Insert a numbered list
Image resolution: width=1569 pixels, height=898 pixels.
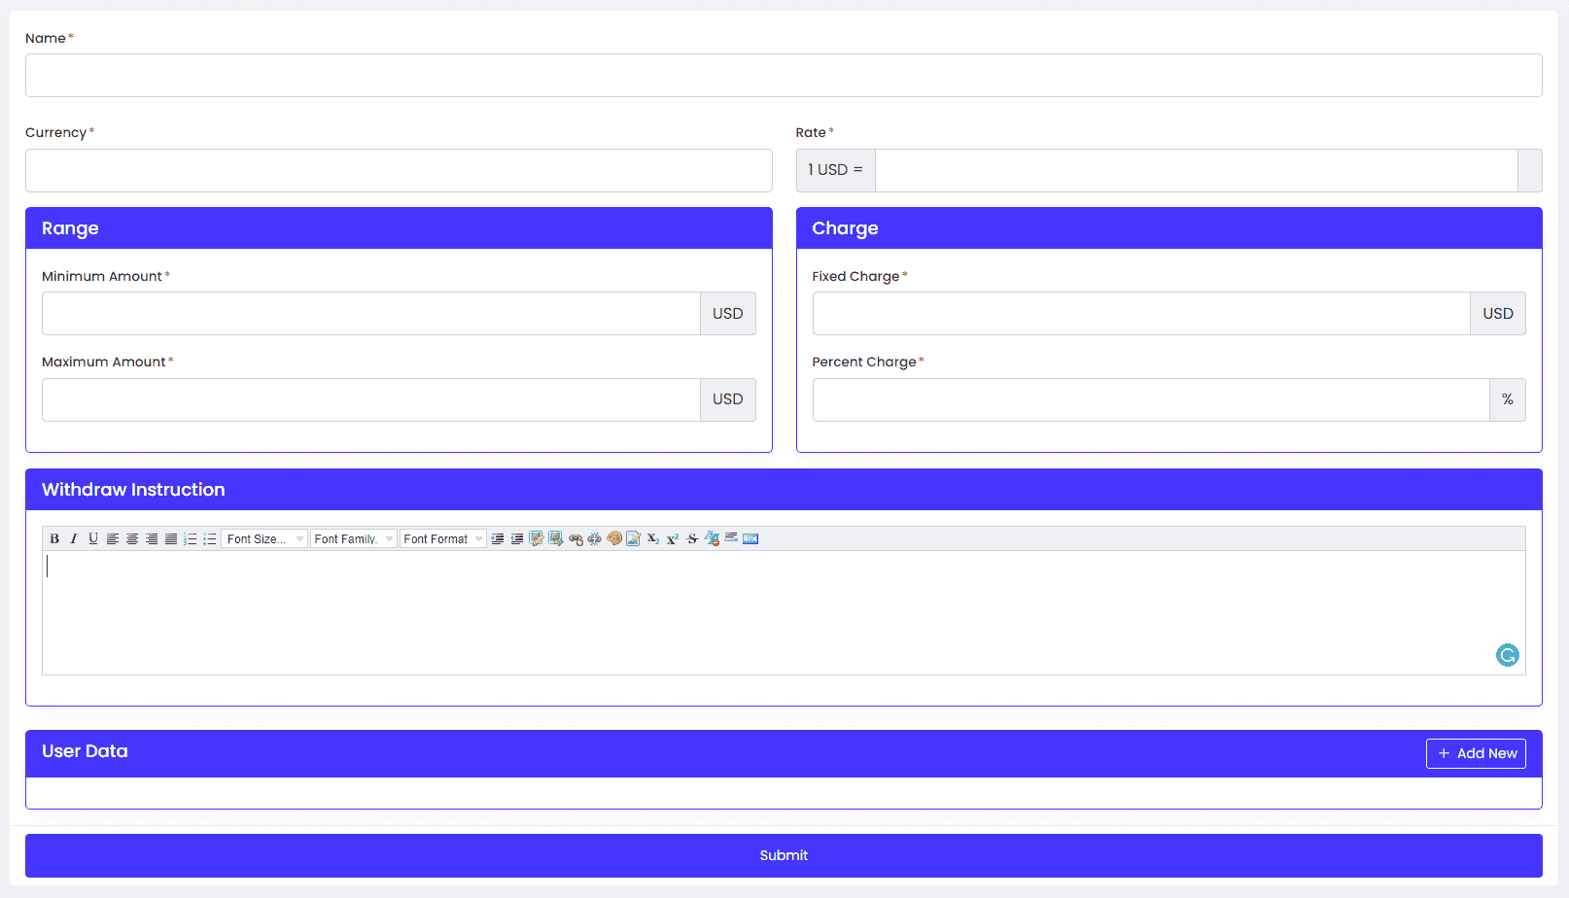pos(191,538)
